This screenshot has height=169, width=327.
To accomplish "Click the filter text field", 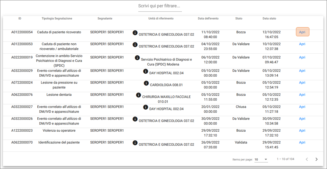I will click(160, 6).
